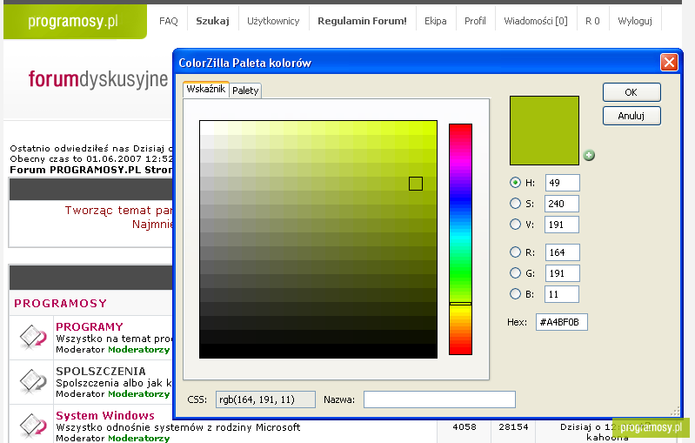Image resolution: width=695 pixels, height=443 pixels.
Task: Open Profil menu item
Action: pyautogui.click(x=475, y=21)
